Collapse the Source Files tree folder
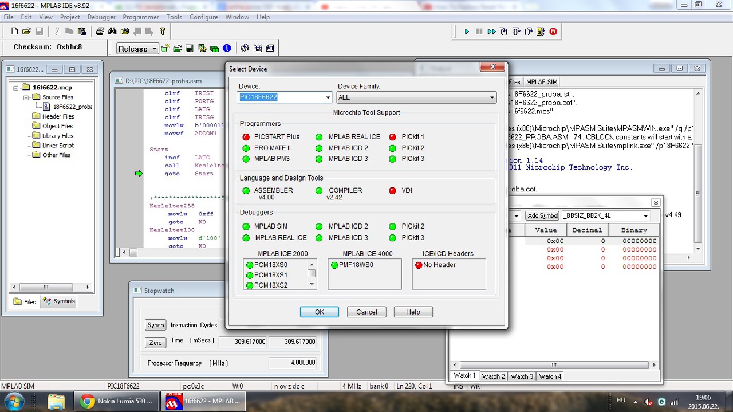733x412 pixels. tap(26, 97)
